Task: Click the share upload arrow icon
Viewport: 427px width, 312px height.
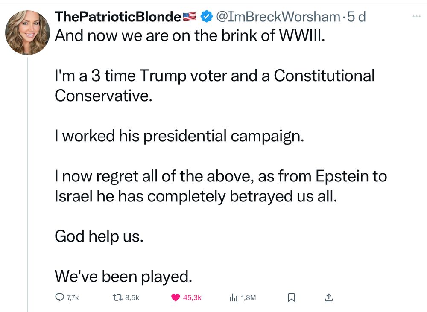Action: pos(329,297)
